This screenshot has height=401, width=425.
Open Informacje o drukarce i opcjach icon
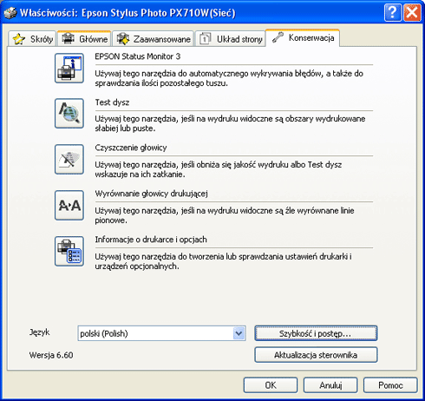pyautogui.click(x=69, y=251)
